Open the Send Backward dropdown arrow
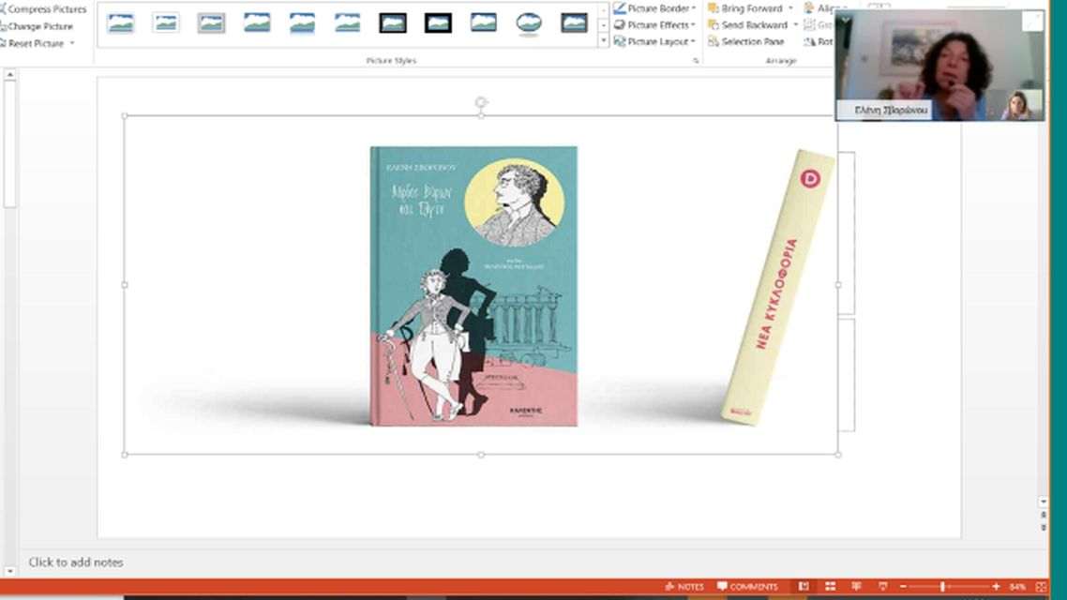 tap(795, 25)
